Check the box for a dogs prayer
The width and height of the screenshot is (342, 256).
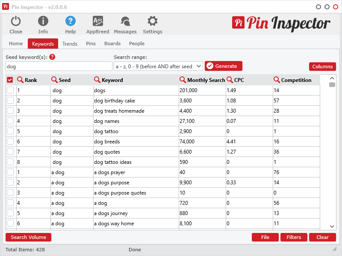click(10, 172)
